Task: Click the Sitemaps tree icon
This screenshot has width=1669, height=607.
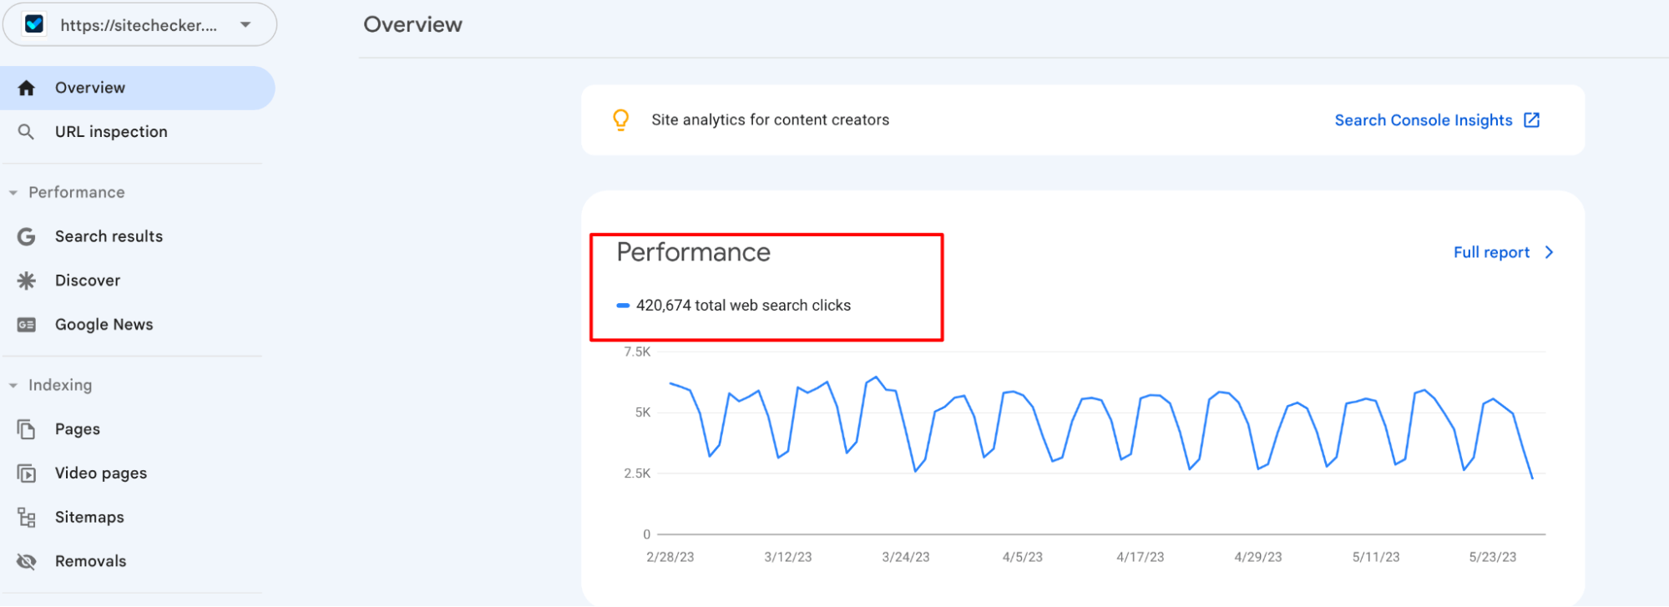Action: coord(27,518)
